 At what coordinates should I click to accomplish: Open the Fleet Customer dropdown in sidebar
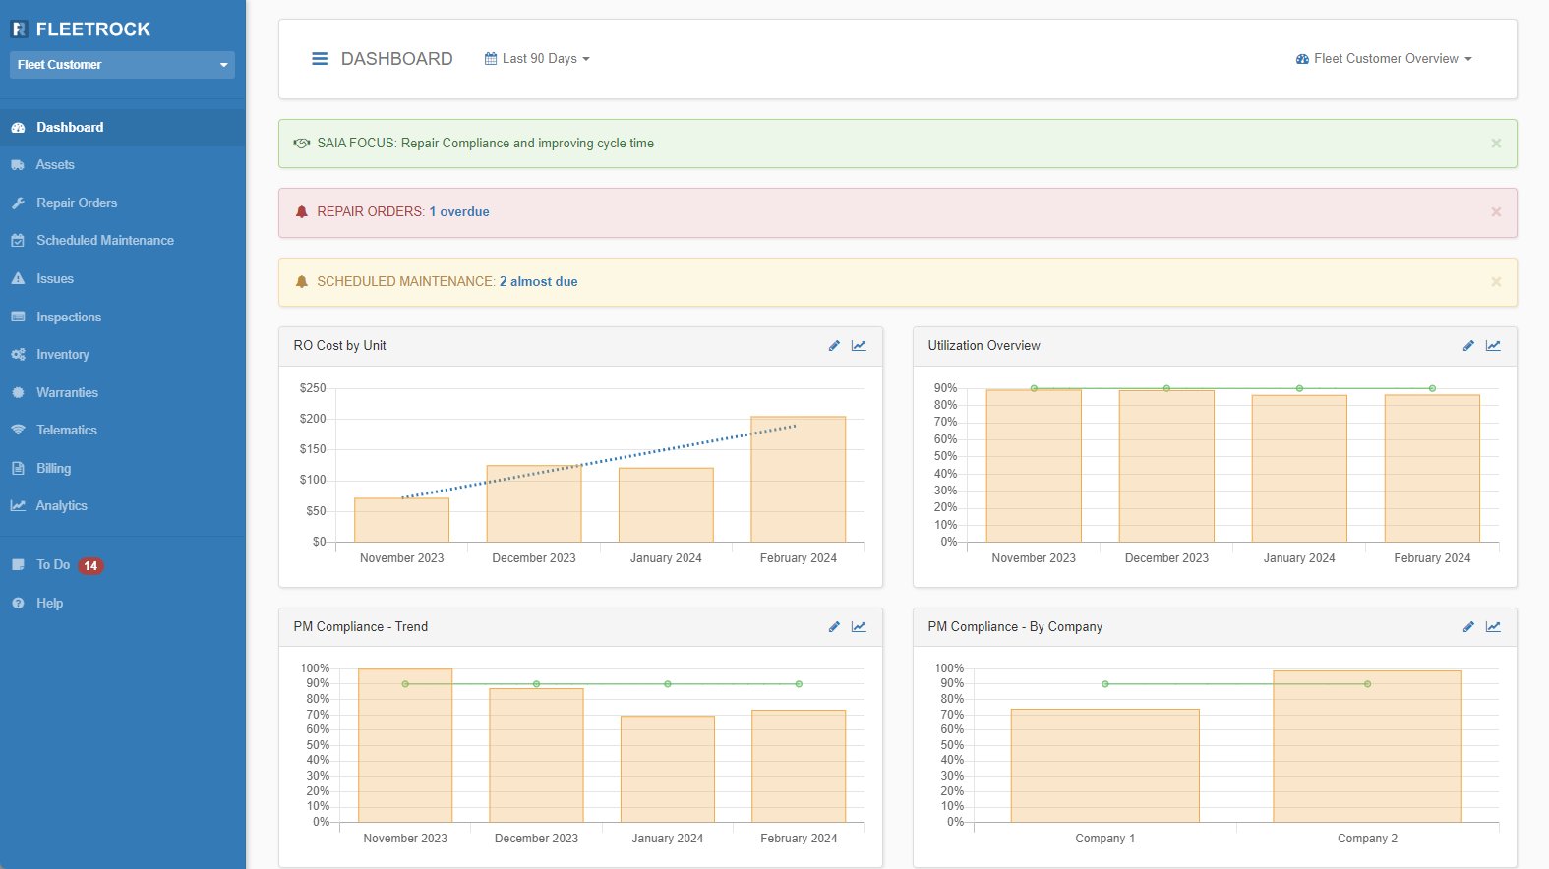[x=122, y=65]
